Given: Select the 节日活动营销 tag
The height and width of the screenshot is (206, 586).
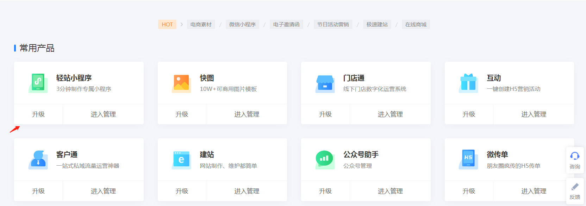Looking at the screenshot, I should pyautogui.click(x=333, y=25).
